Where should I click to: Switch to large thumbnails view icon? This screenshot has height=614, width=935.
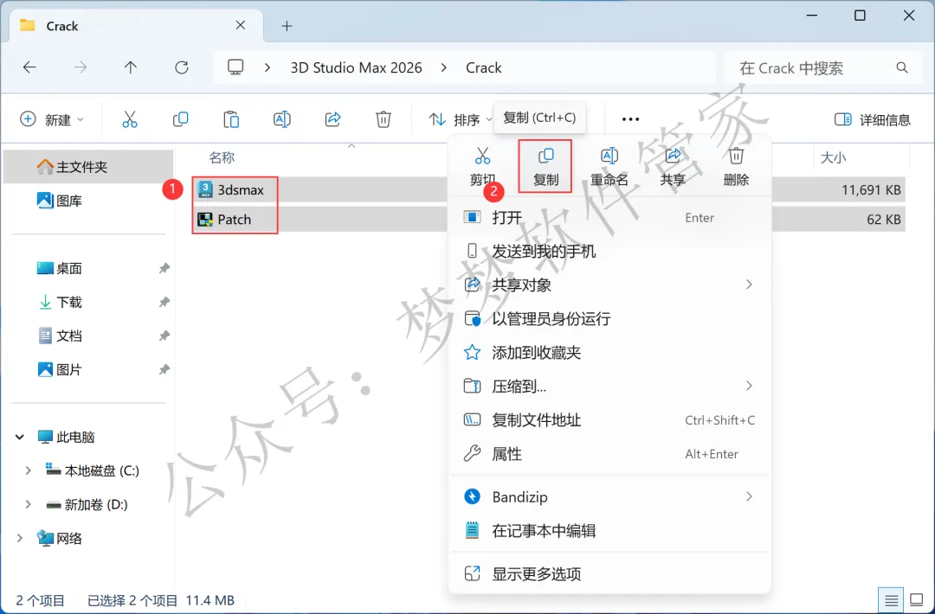916,599
